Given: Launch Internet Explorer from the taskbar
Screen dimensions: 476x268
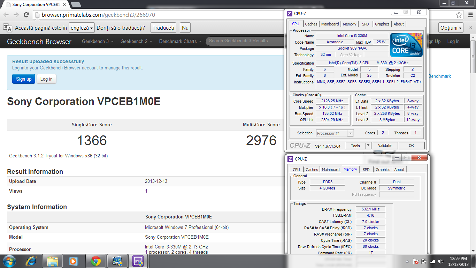Looking at the screenshot, I should click(31, 261).
